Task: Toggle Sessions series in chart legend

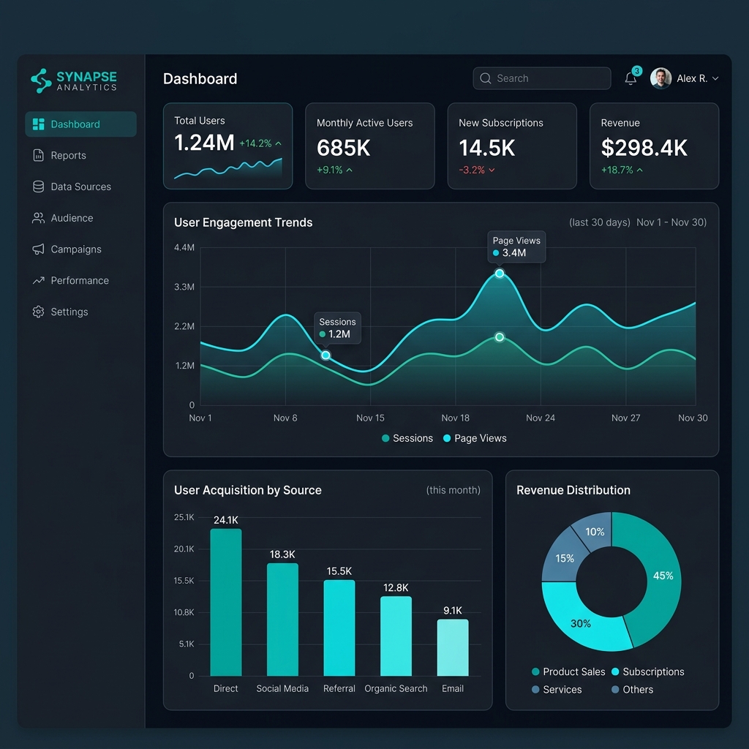Action: point(407,438)
